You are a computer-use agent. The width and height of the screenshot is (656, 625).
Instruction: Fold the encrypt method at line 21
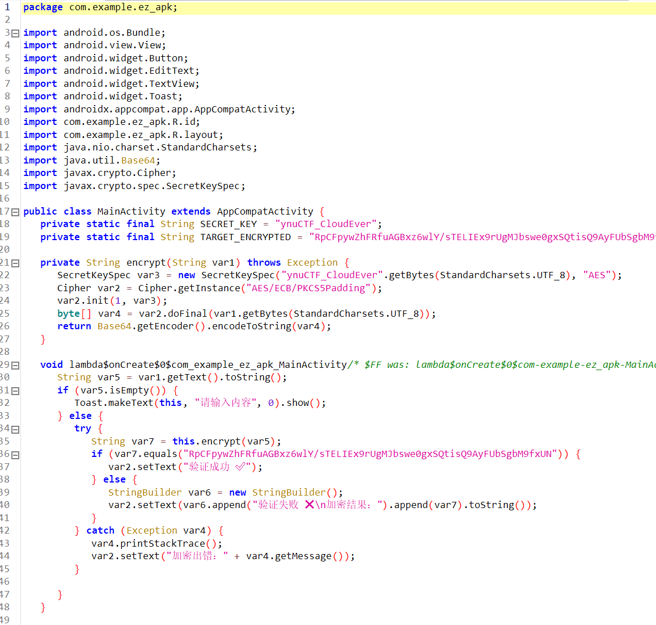(x=15, y=263)
